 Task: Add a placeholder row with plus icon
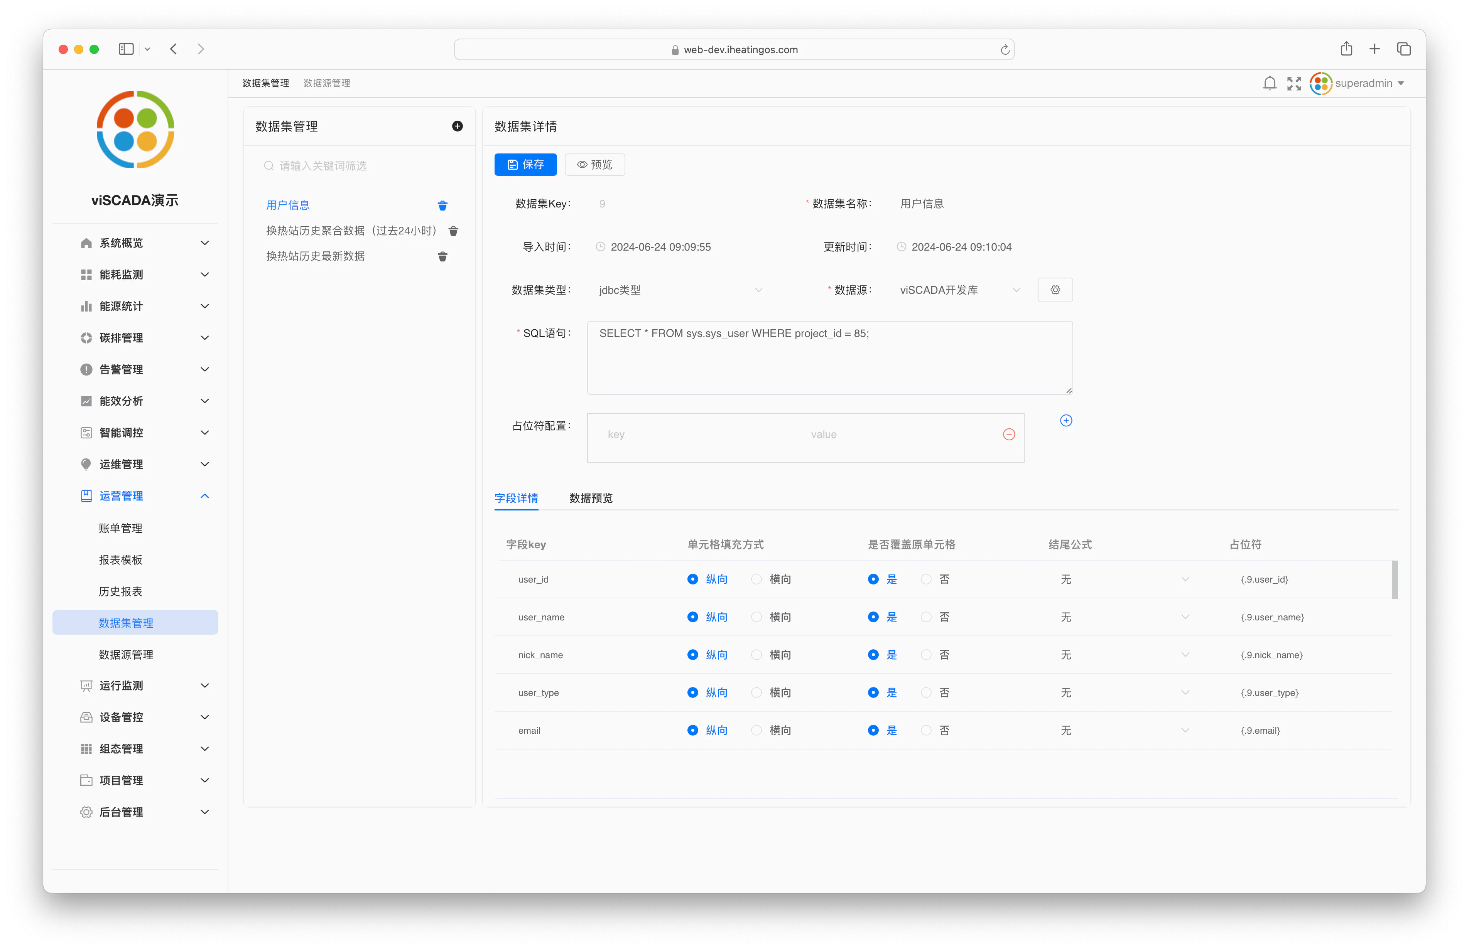tap(1066, 421)
